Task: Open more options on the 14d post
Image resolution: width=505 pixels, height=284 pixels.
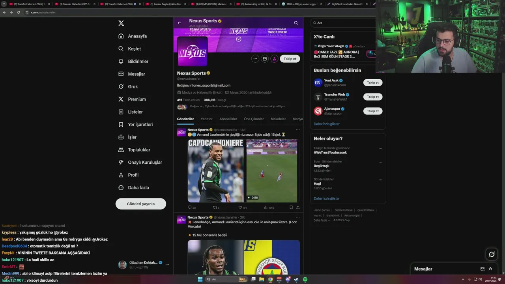Action: point(298,130)
